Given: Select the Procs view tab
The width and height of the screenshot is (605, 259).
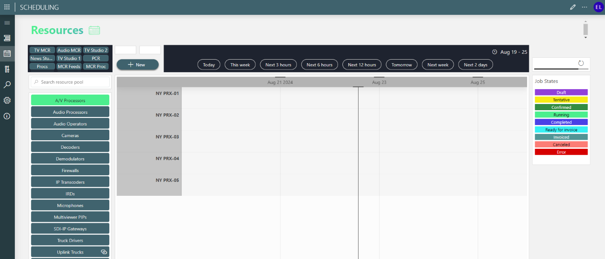Looking at the screenshot, I should pos(43,66).
